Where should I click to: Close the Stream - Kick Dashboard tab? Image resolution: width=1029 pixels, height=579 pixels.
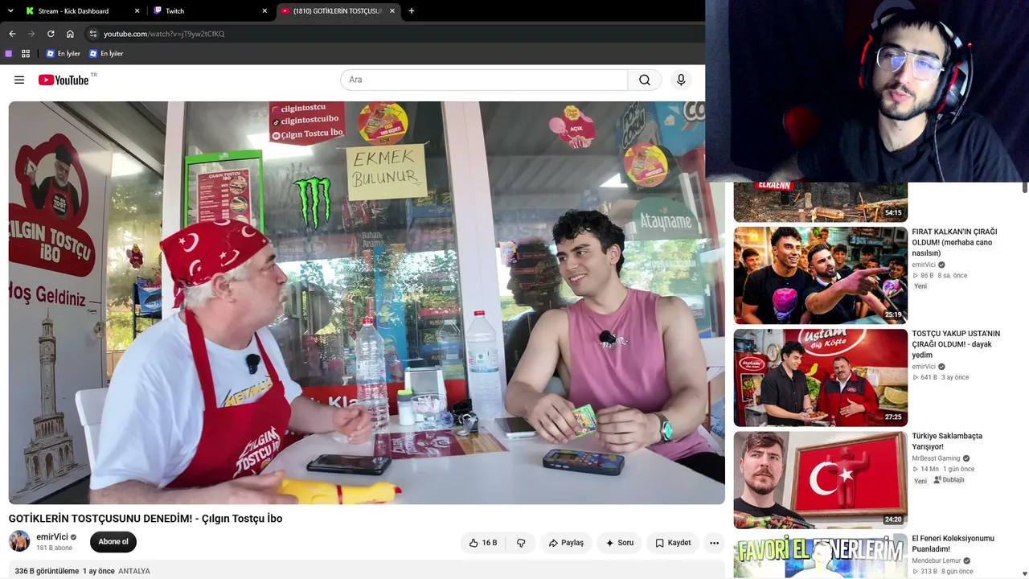[x=137, y=11]
